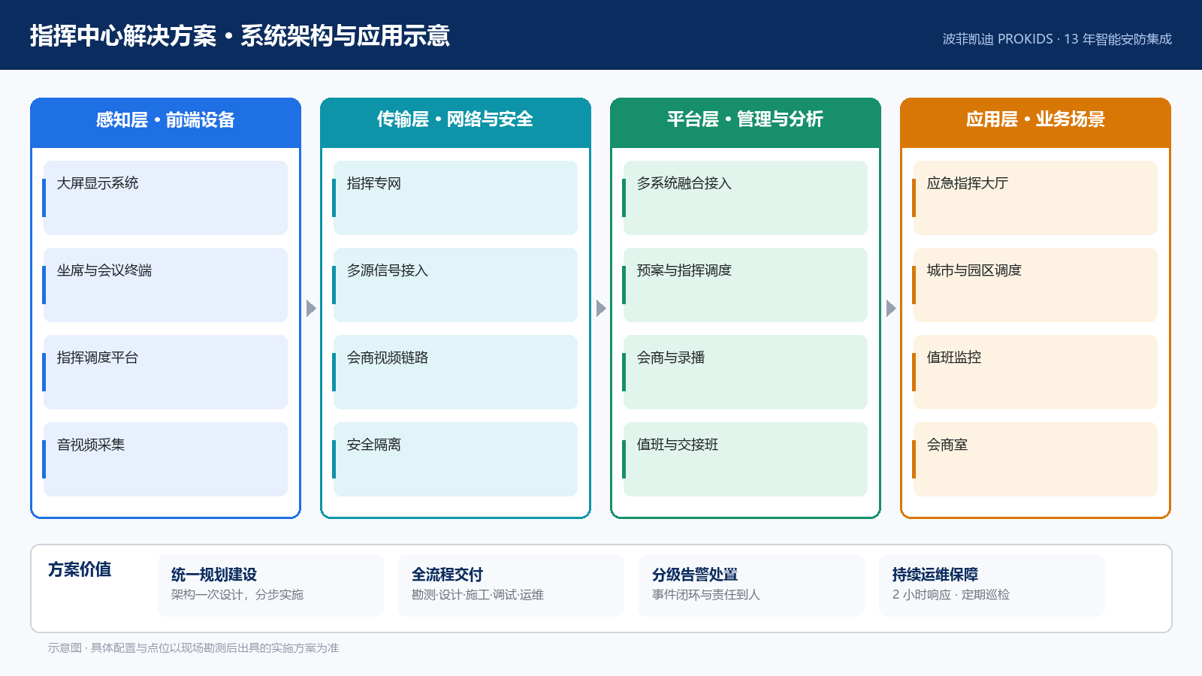Select the 会商室 card
The height and width of the screenshot is (676, 1202).
(1035, 459)
